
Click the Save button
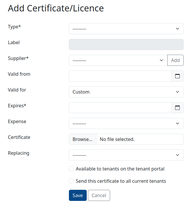(x=78, y=195)
